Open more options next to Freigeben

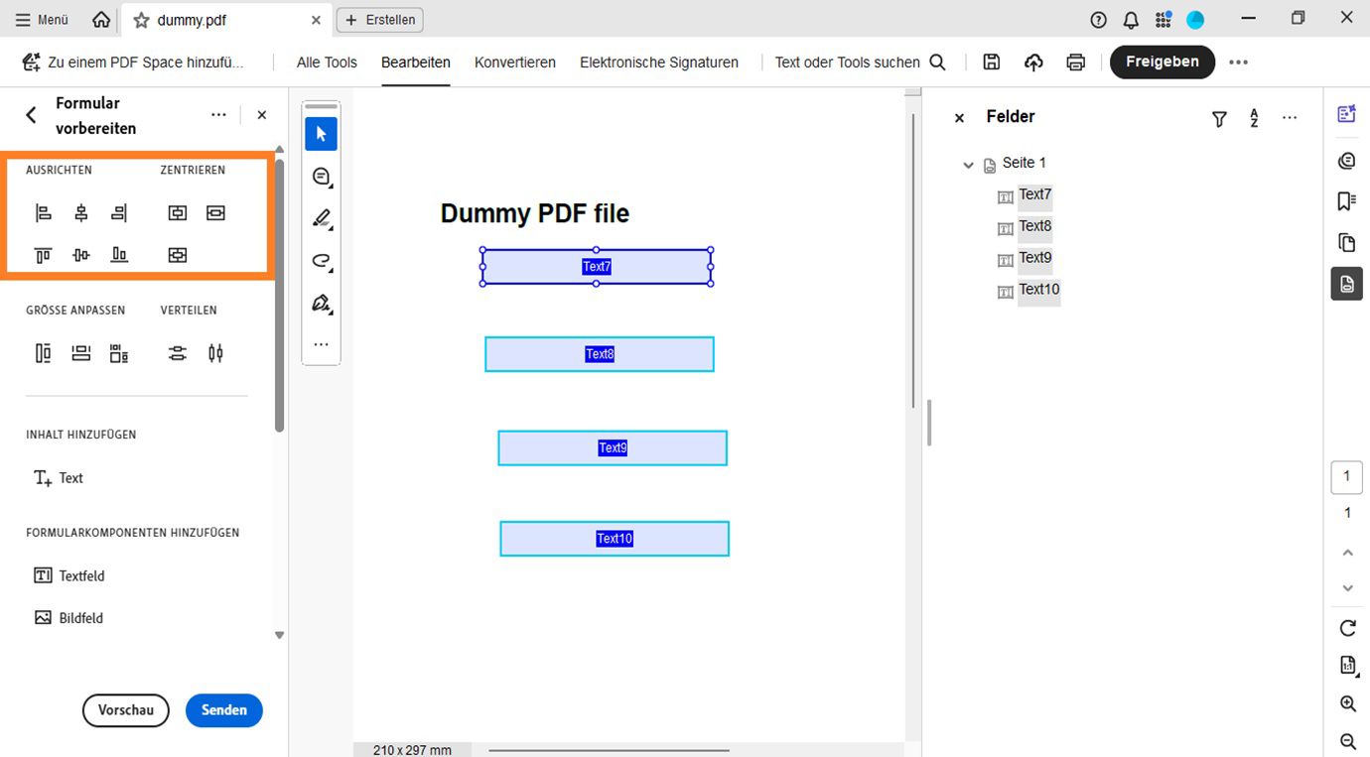[1238, 62]
